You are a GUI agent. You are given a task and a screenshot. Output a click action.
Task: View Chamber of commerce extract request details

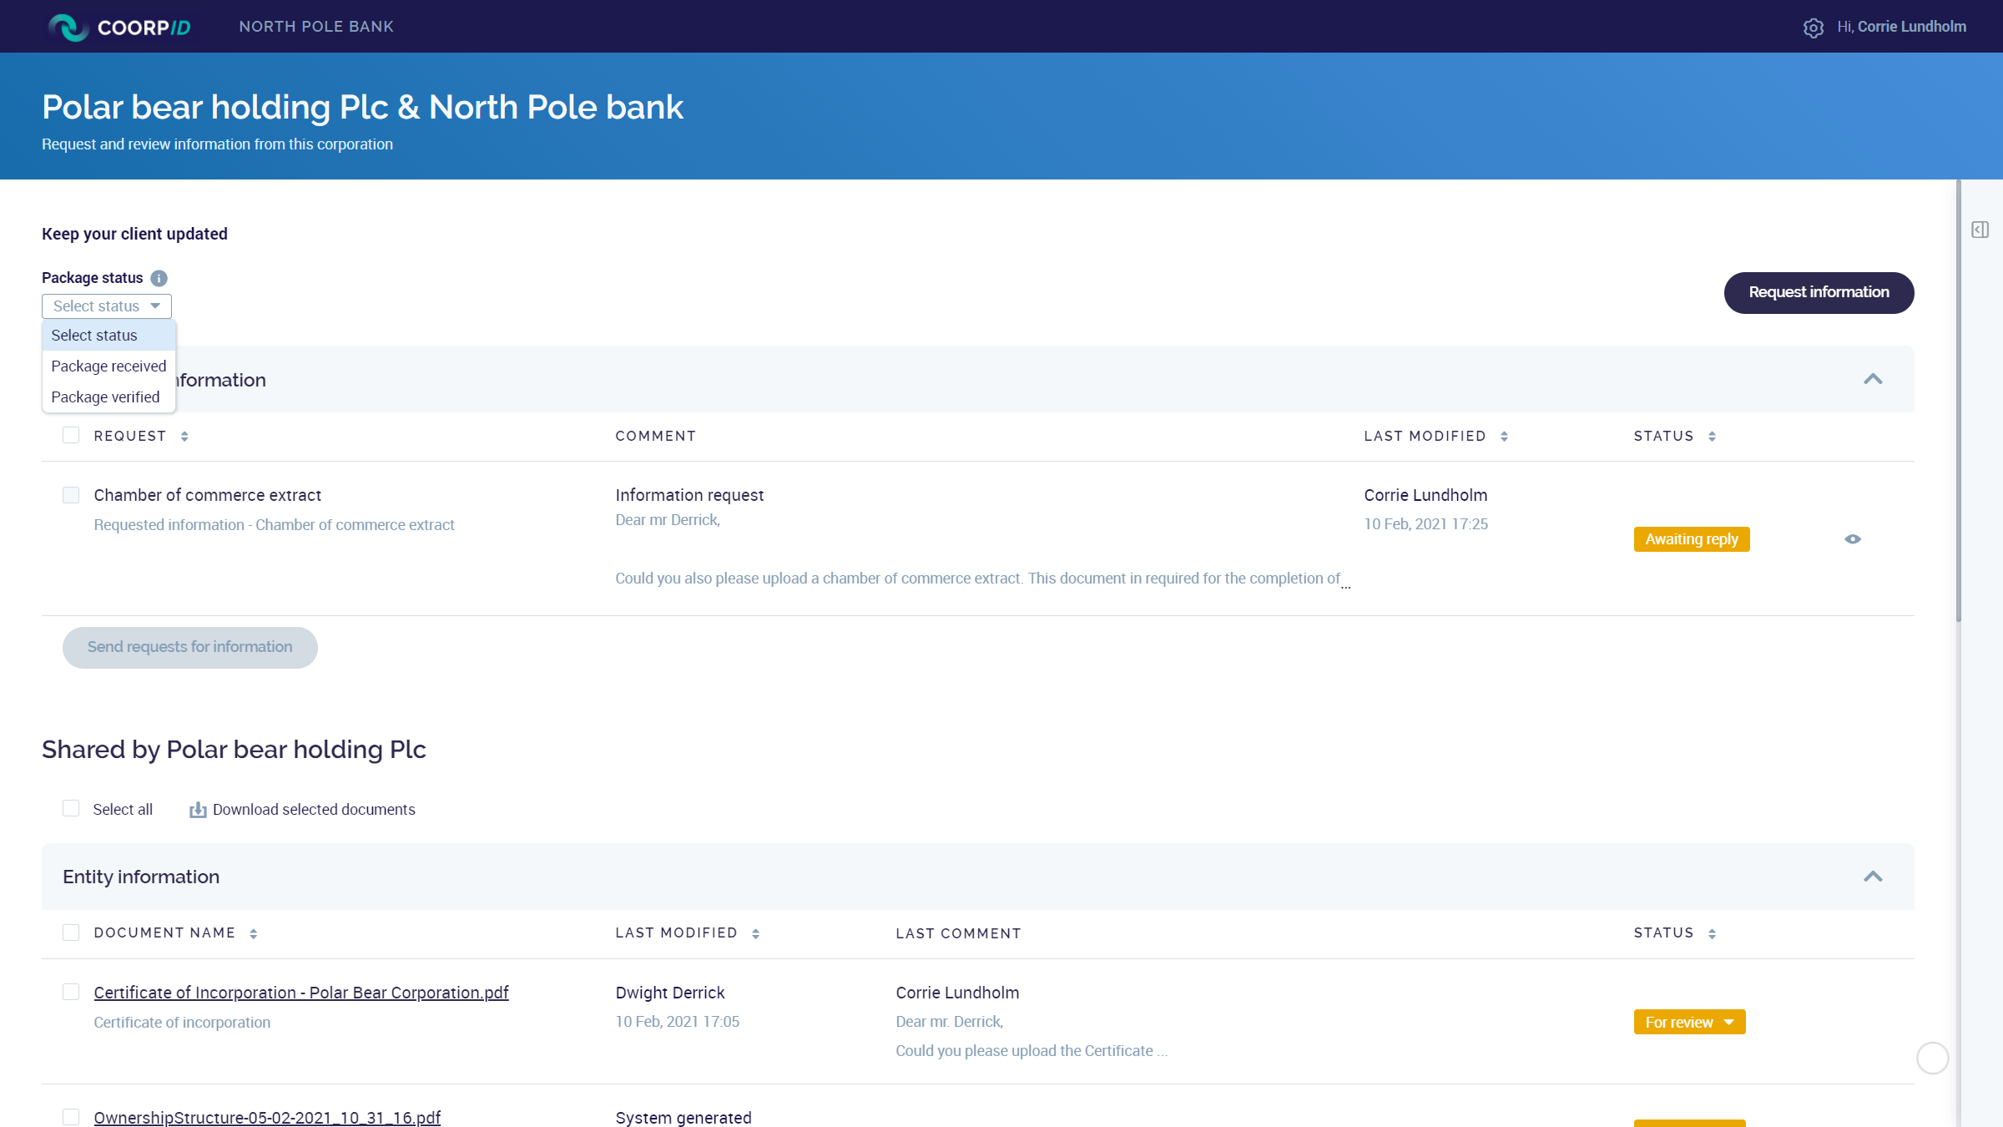(x=1852, y=539)
